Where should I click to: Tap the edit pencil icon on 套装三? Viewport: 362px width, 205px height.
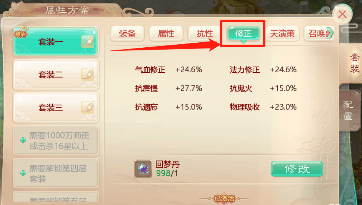88,107
